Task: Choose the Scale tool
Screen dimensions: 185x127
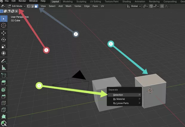Action: [4, 47]
